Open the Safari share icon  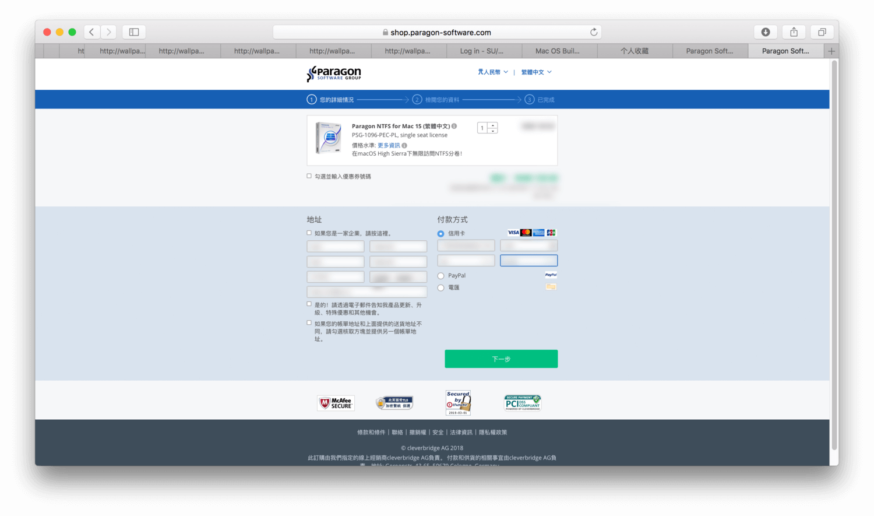794,32
